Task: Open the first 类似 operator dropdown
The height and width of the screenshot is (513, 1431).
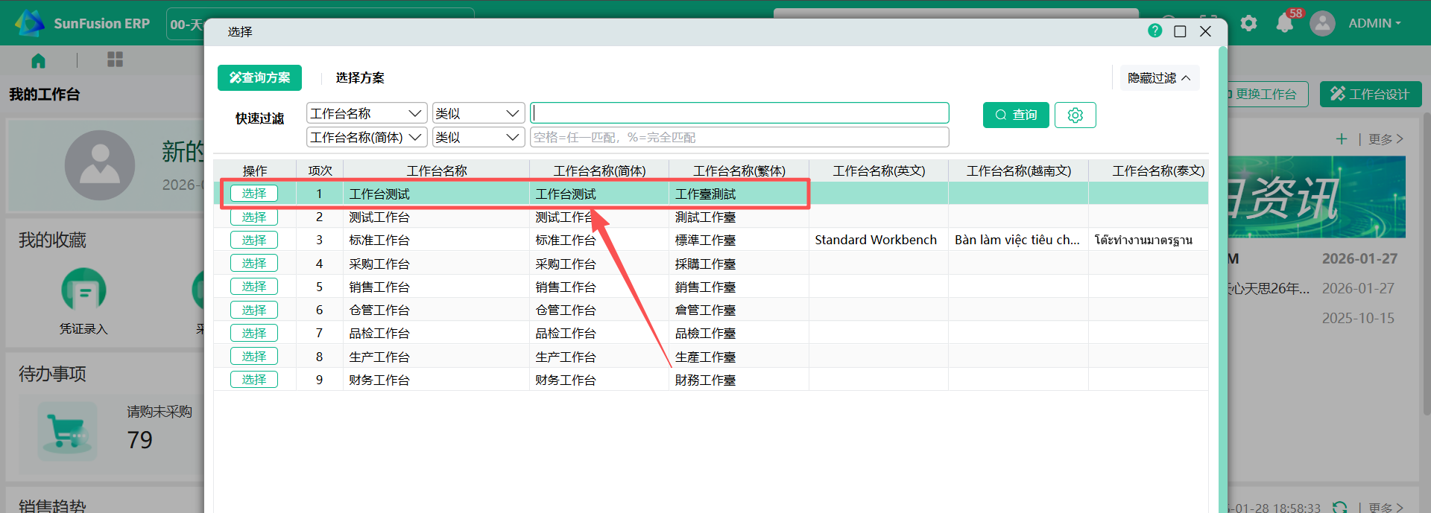Action: coord(478,113)
